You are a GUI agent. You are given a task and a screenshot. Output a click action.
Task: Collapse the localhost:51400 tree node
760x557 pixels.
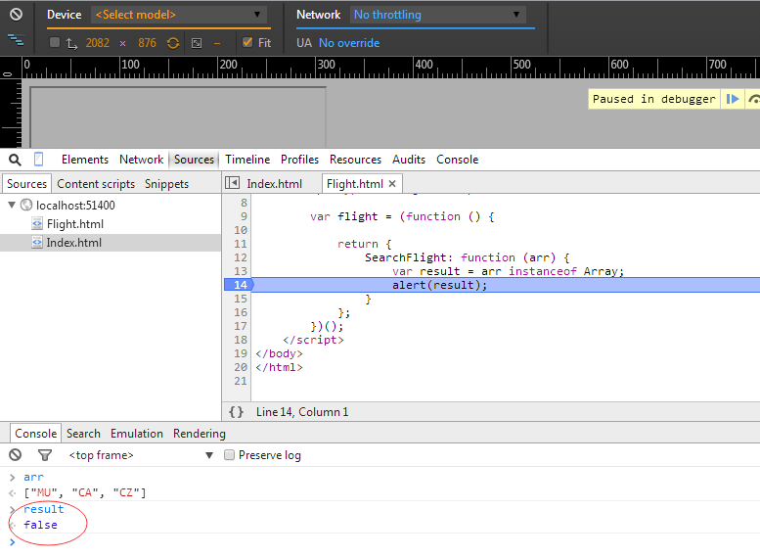(12, 205)
